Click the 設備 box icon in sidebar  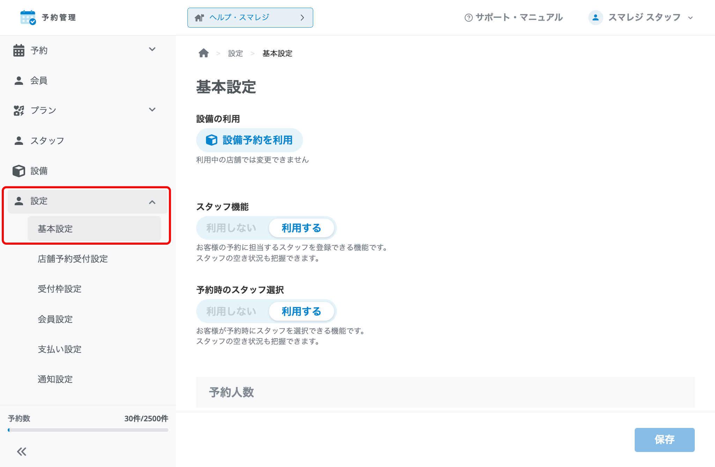(x=19, y=171)
